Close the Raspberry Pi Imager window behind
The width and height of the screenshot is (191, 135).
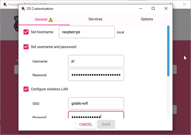coord(184,4)
